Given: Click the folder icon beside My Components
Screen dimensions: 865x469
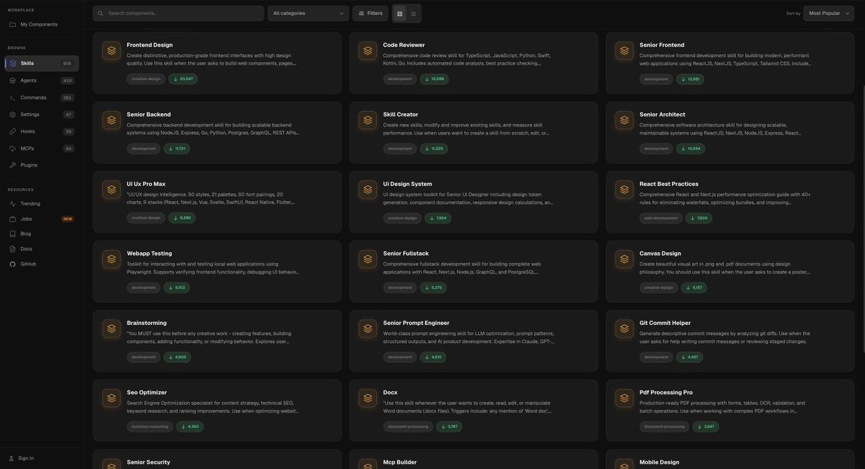Looking at the screenshot, I should click(12, 24).
